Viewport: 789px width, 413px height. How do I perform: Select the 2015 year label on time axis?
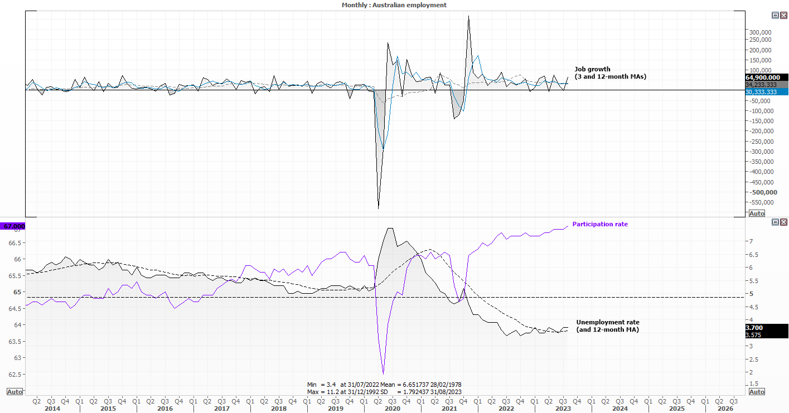108,409
